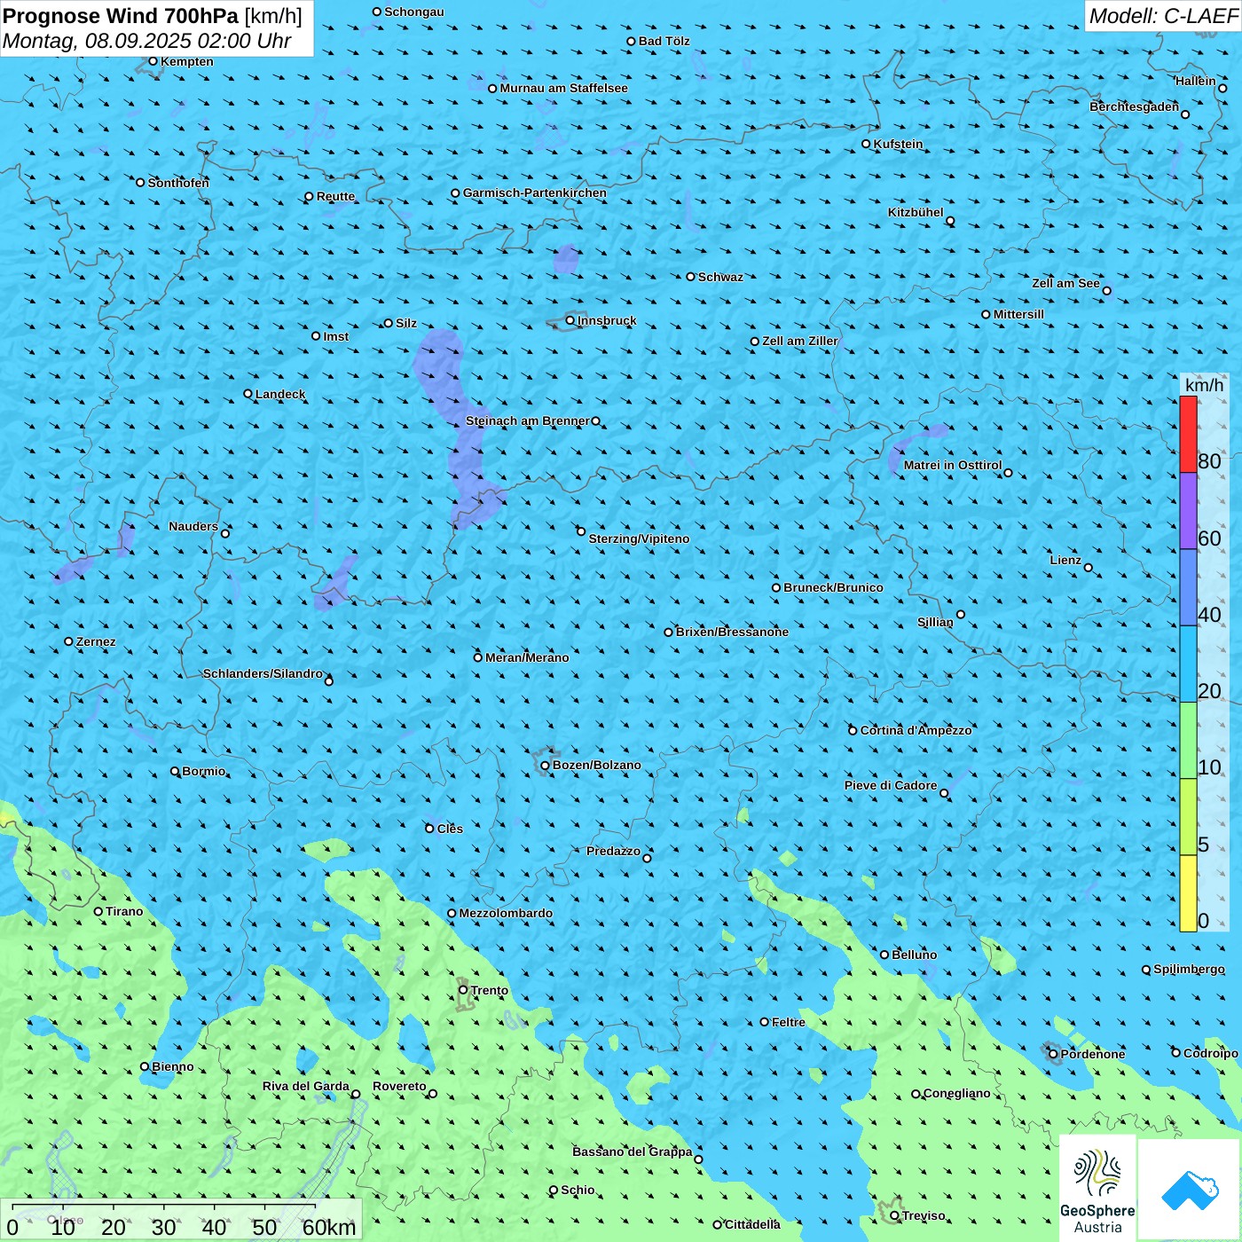Click the Cortina d'Ampezzo location dot
The image size is (1242, 1242).
click(853, 730)
